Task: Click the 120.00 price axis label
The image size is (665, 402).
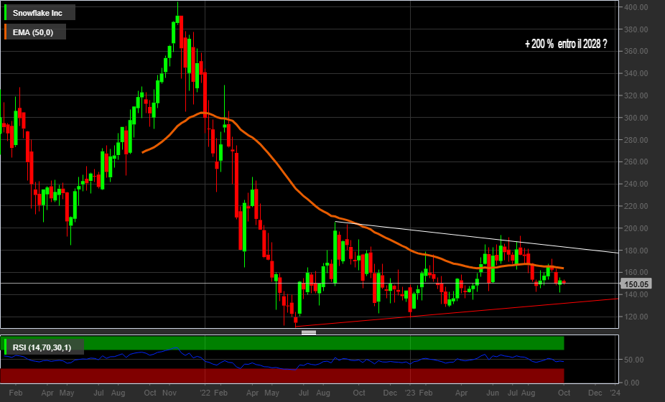Action: (x=636, y=317)
